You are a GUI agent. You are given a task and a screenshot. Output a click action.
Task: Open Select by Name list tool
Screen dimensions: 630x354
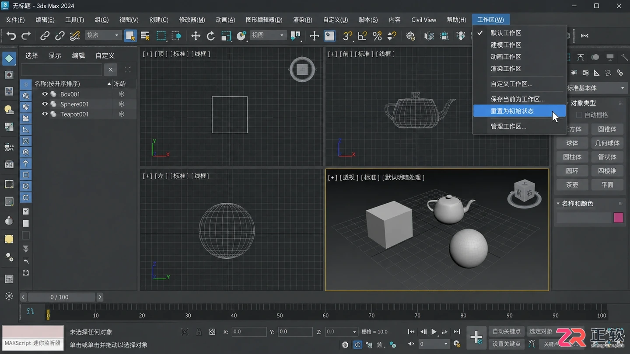[x=145, y=36]
